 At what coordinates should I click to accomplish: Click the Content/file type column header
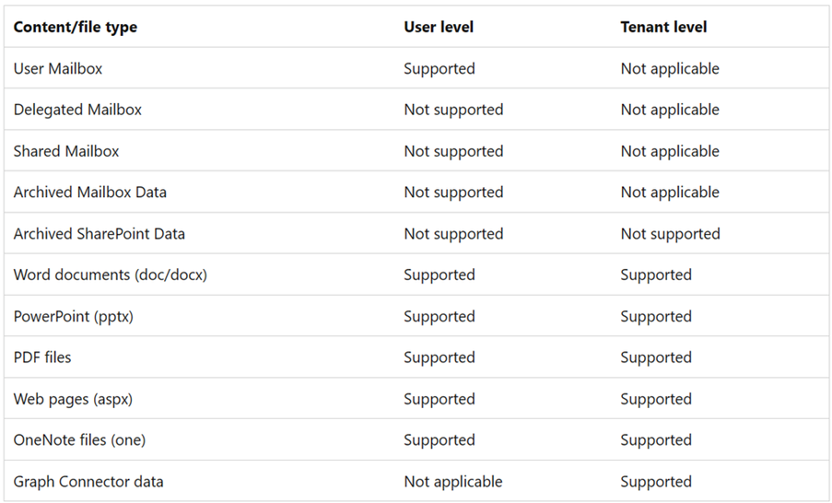[x=76, y=27]
